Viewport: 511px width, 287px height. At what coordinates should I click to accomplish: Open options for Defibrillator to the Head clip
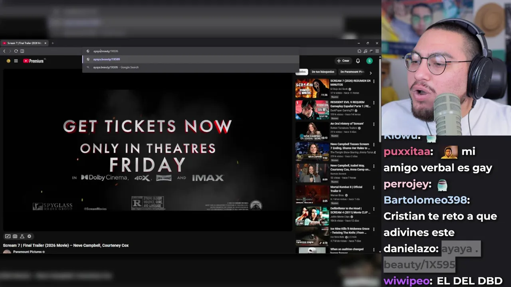[x=374, y=209]
